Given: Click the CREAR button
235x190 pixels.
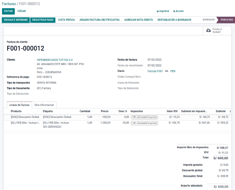Looking at the screenshot, I should (x=21, y=11).
